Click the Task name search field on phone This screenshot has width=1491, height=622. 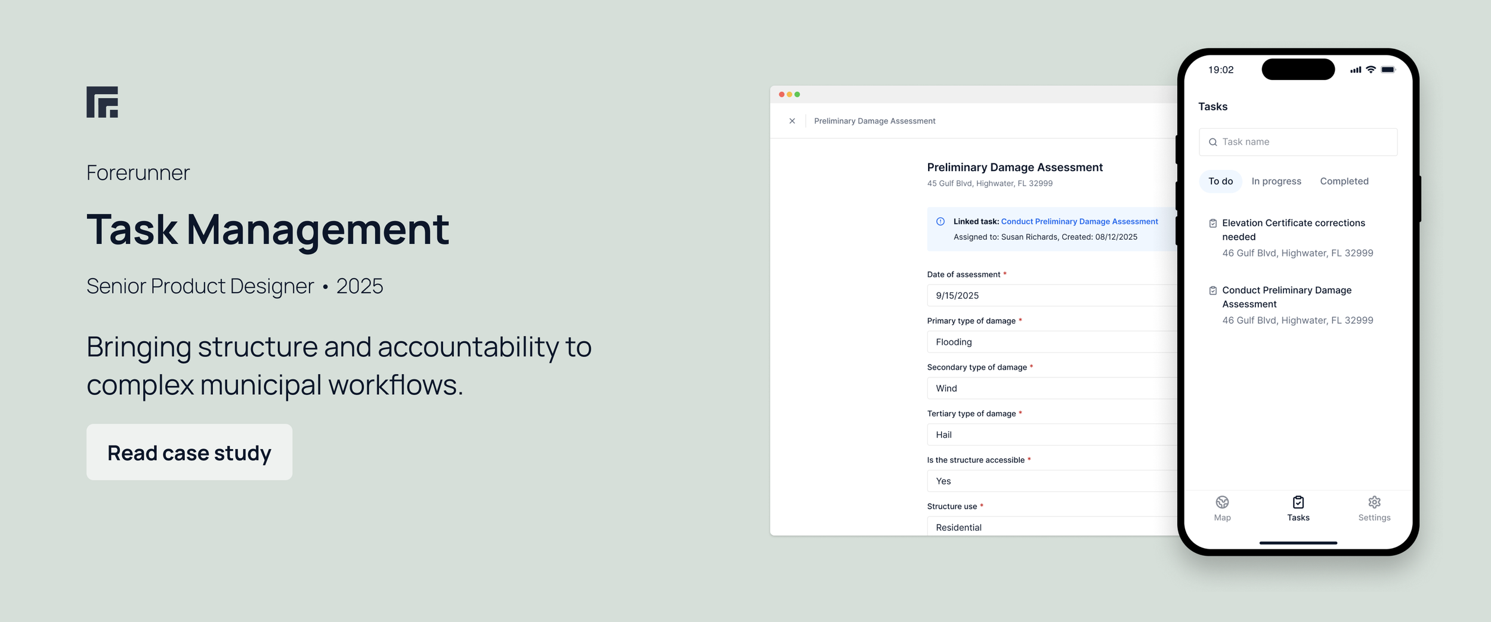coord(1298,142)
